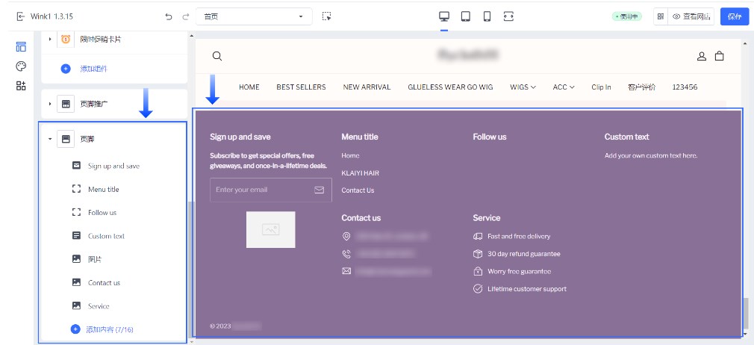Click the store search magnifier icon
754x345 pixels.
(217, 56)
